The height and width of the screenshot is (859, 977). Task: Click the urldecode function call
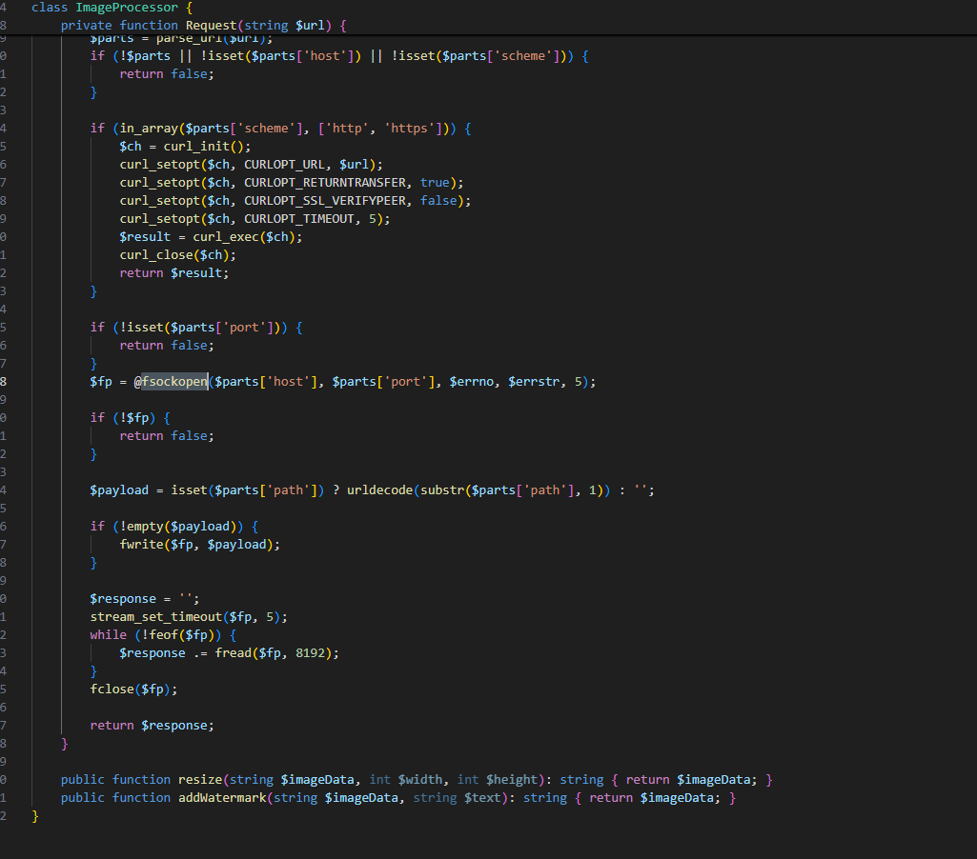(378, 490)
